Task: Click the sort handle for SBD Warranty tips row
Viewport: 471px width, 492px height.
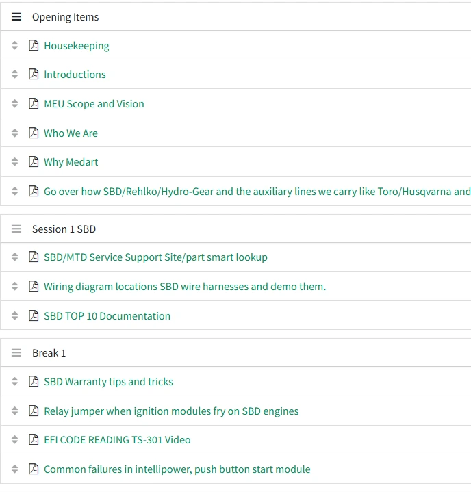Action: pos(15,381)
